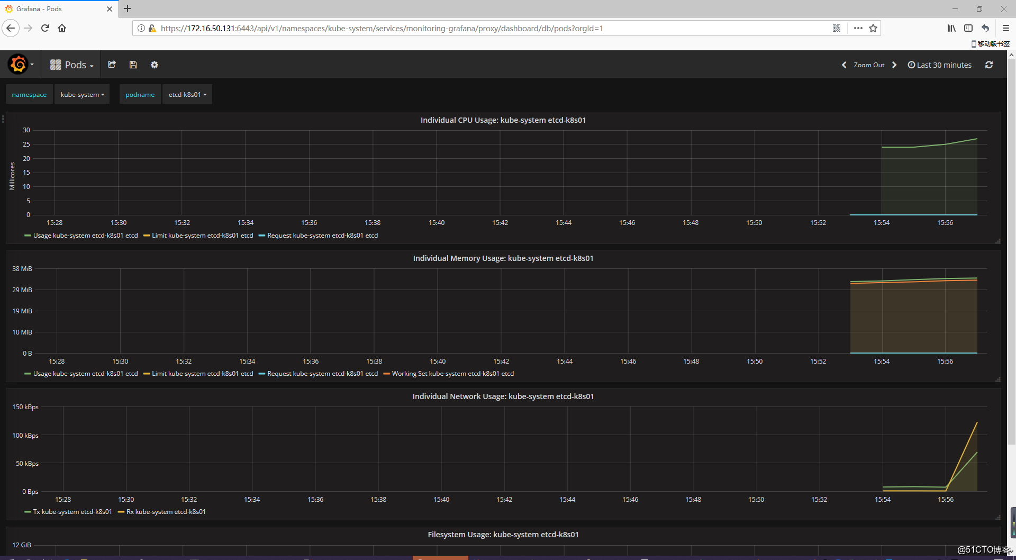Toggle CPU Request kube-system etcd-k8s01 legend series
This screenshot has height=560, width=1016.
(x=322, y=236)
